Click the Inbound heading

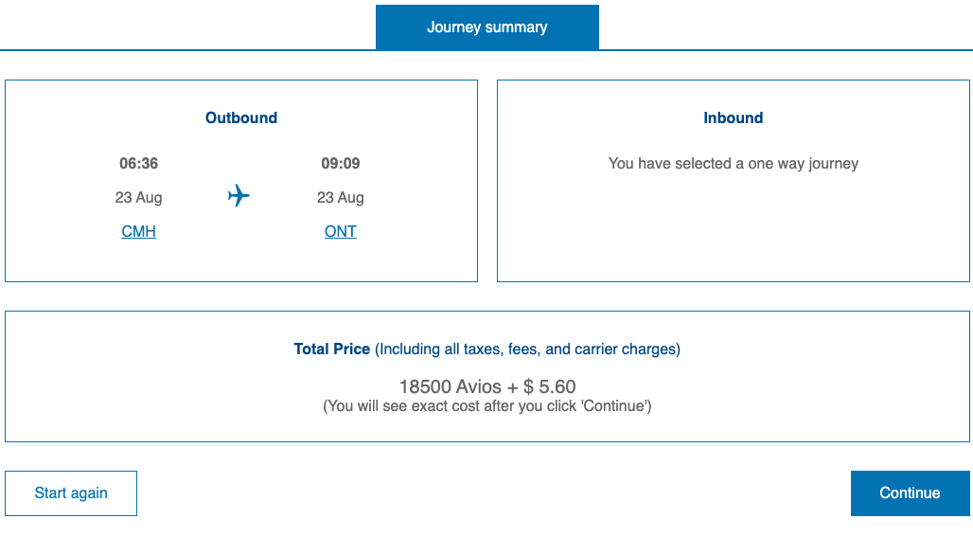point(733,117)
